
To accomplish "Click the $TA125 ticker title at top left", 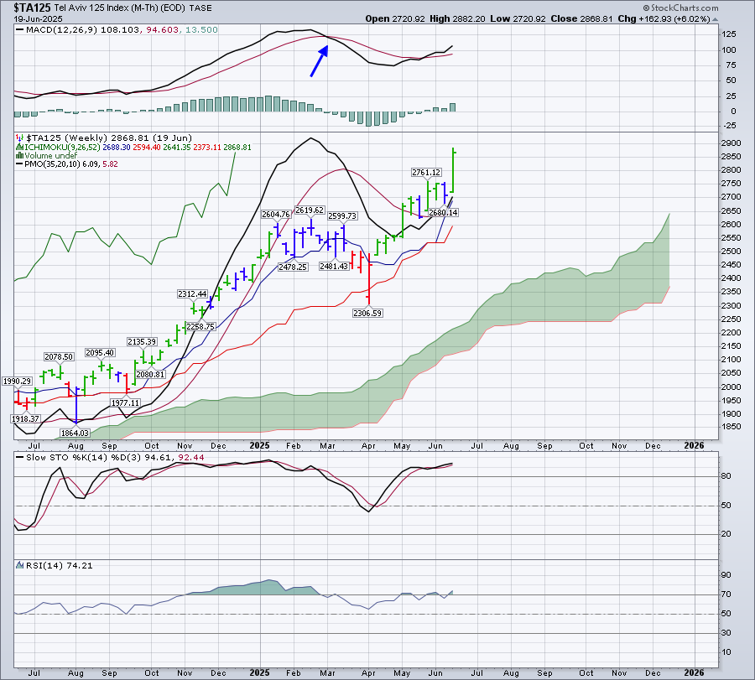I will click(32, 8).
